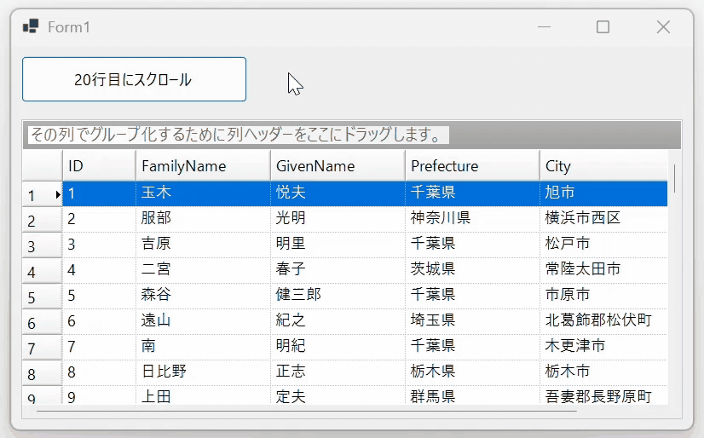Click the cell 明紀 in GivenName

338,348
